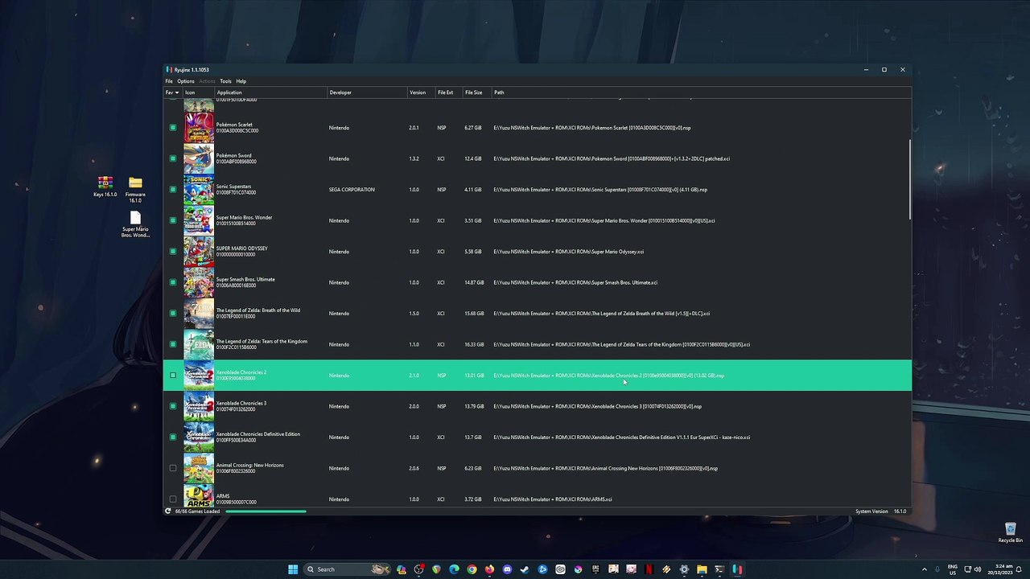Open File Explorer from the taskbar
This screenshot has width=1030, height=579.
[x=702, y=569]
